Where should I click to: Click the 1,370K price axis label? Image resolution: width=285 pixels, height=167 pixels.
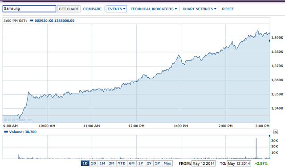(277, 66)
